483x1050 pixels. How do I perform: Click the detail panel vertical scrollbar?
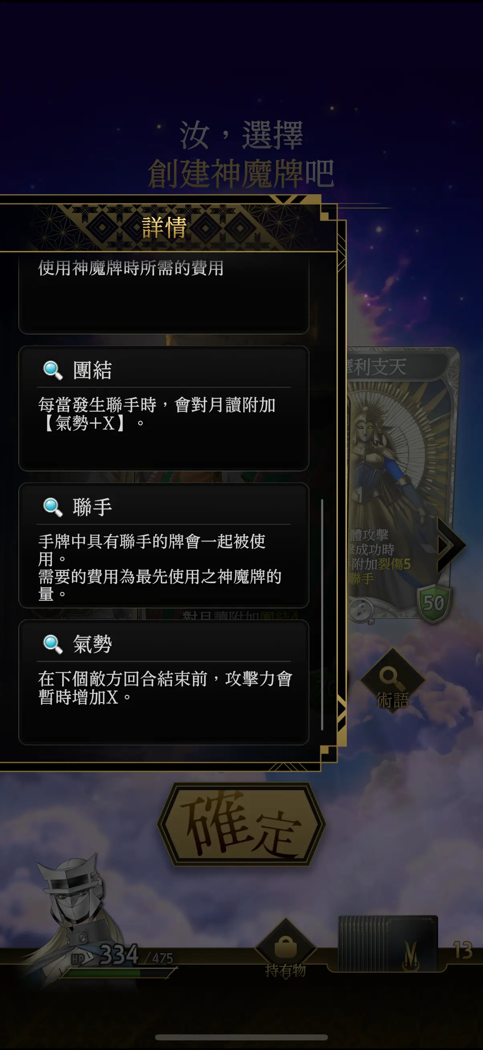(x=322, y=615)
